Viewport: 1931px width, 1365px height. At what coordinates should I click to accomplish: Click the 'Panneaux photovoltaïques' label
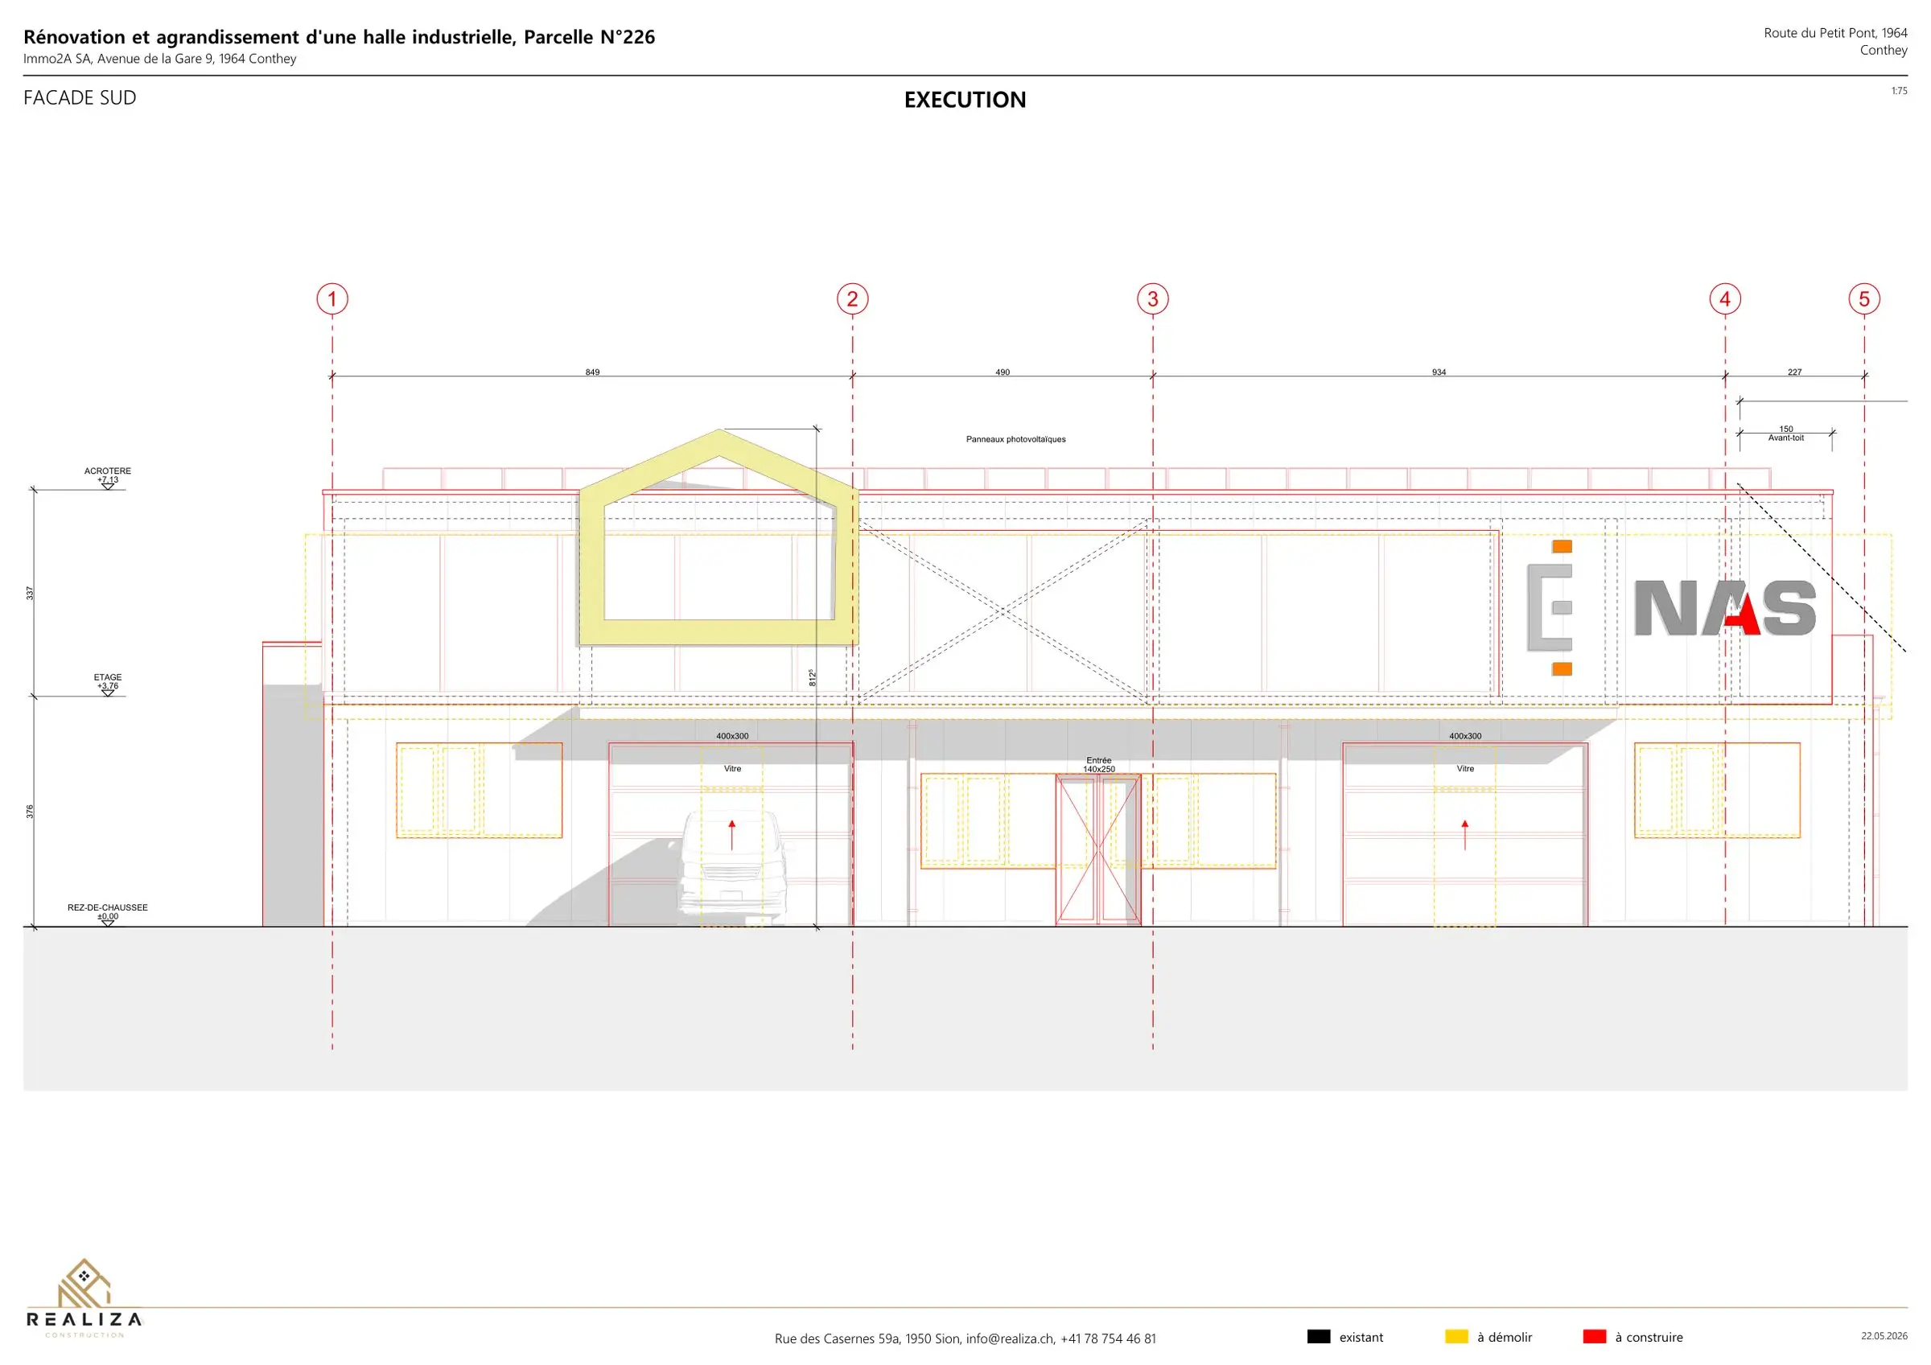click(x=1015, y=439)
